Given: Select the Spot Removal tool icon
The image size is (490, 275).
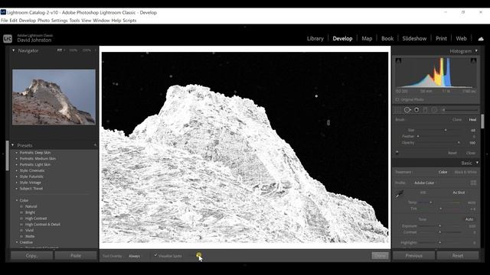Looking at the screenshot, I should [x=407, y=110].
